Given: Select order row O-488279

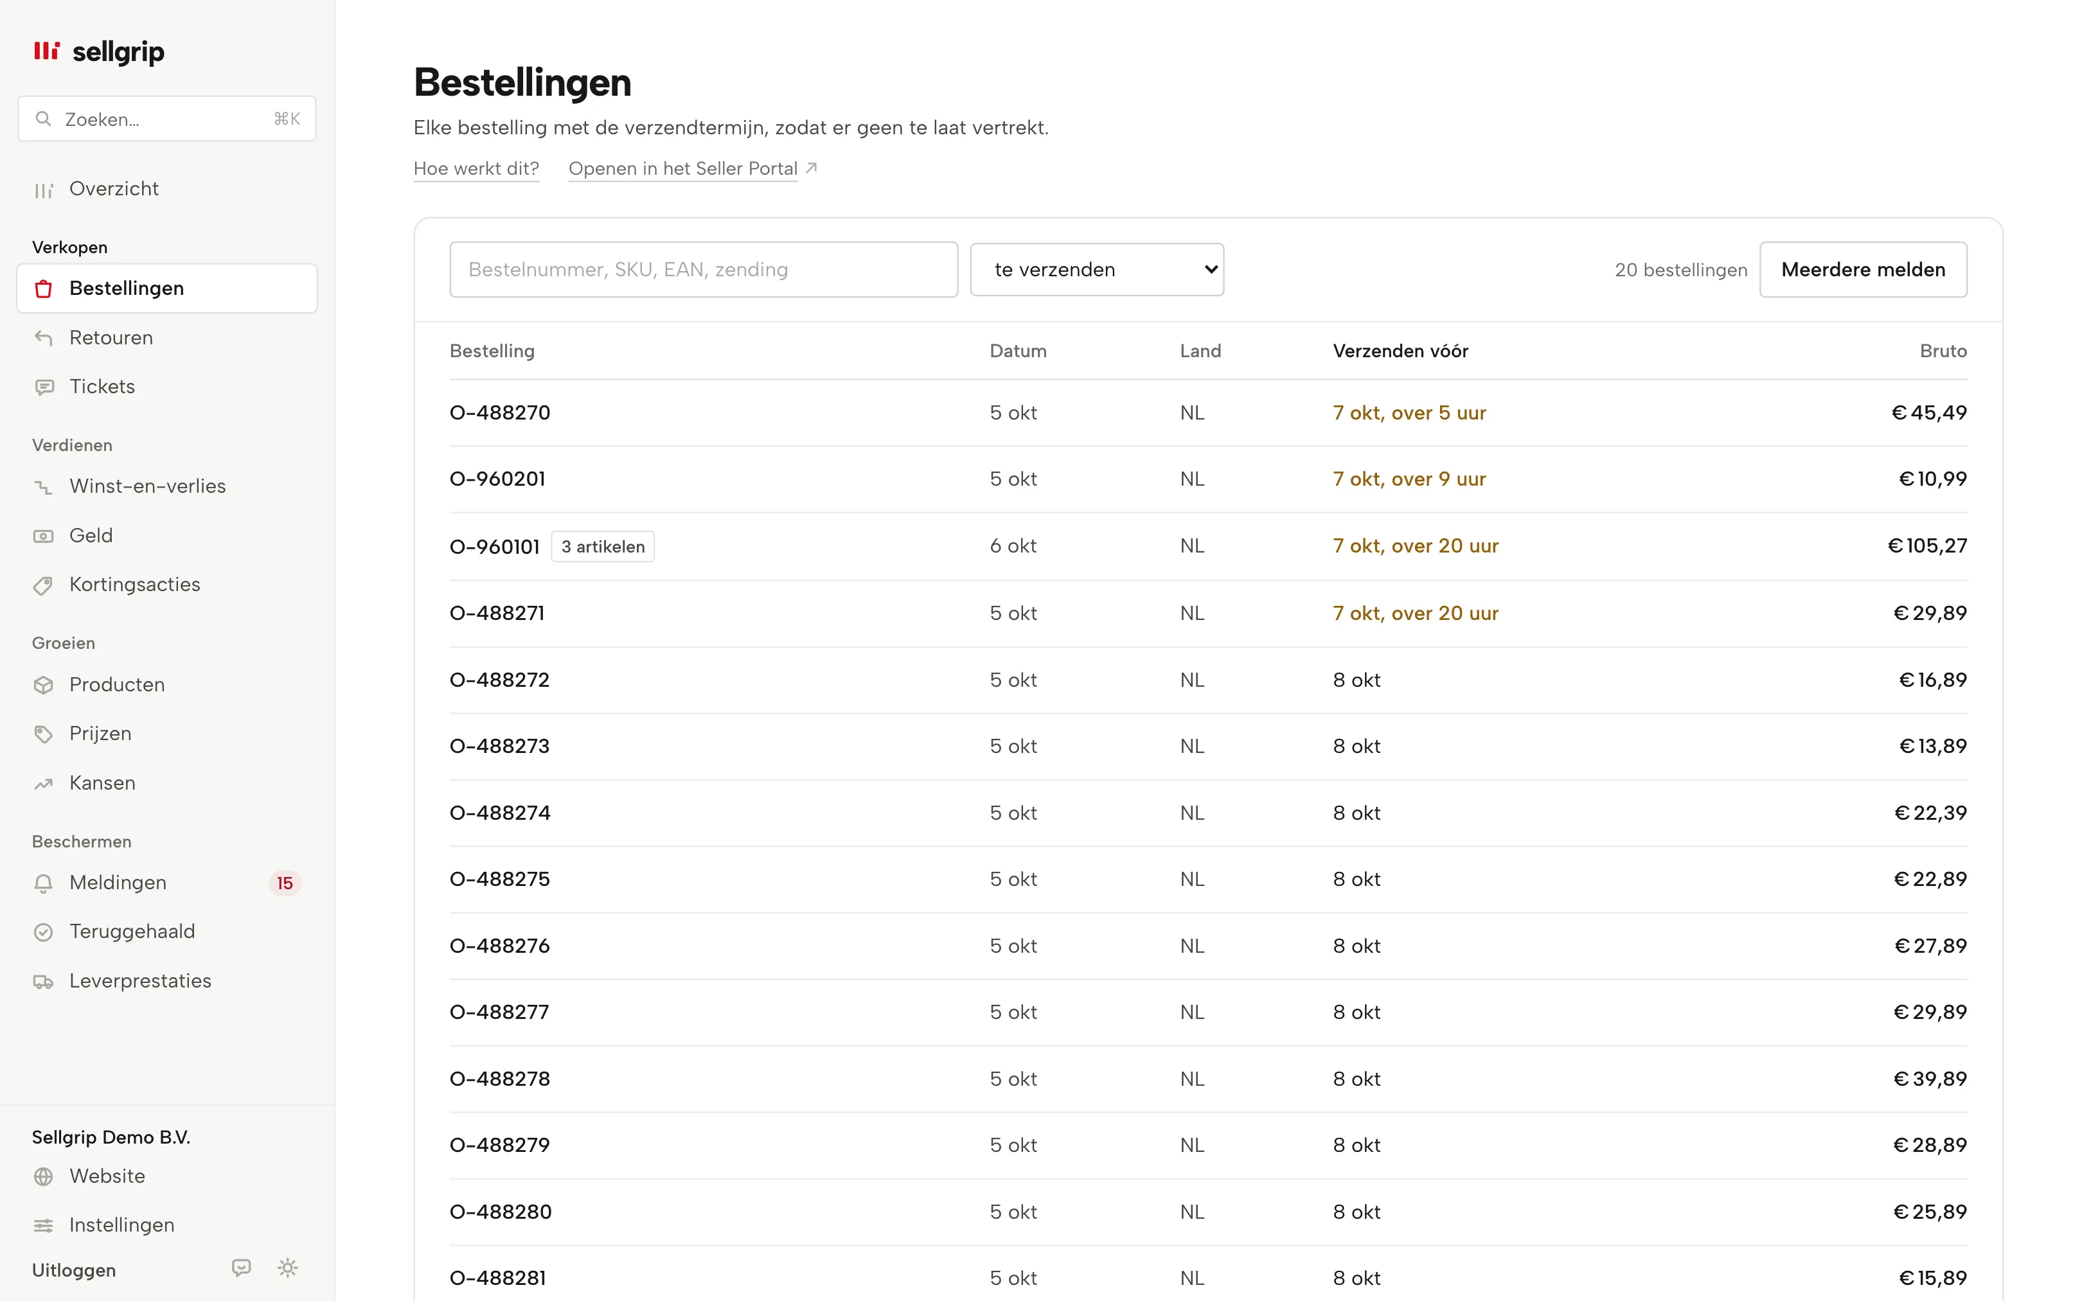Looking at the screenshot, I should (x=1208, y=1146).
